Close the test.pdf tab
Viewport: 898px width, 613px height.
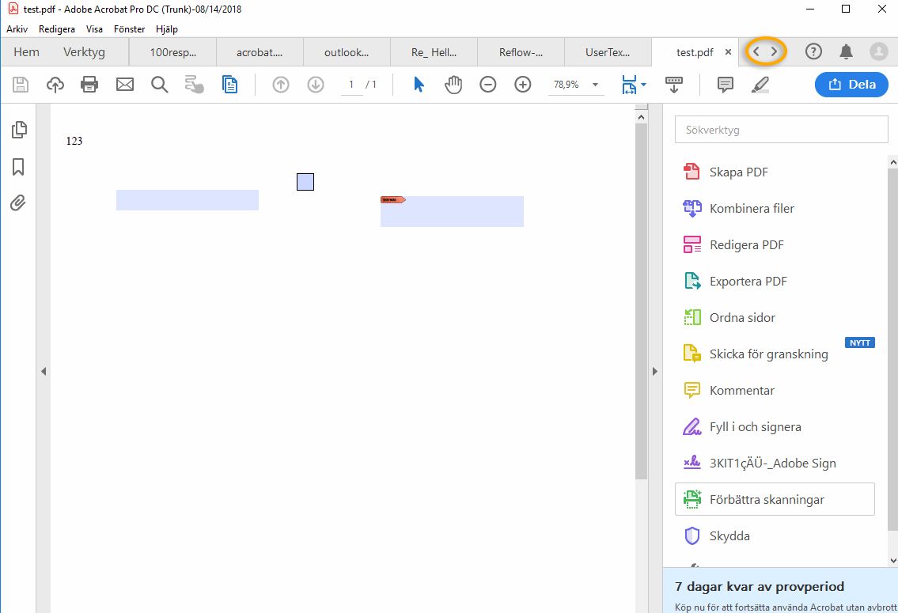[728, 52]
